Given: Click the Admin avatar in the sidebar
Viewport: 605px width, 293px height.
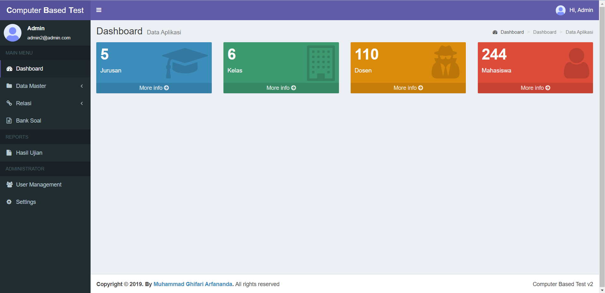Looking at the screenshot, I should click(x=13, y=33).
